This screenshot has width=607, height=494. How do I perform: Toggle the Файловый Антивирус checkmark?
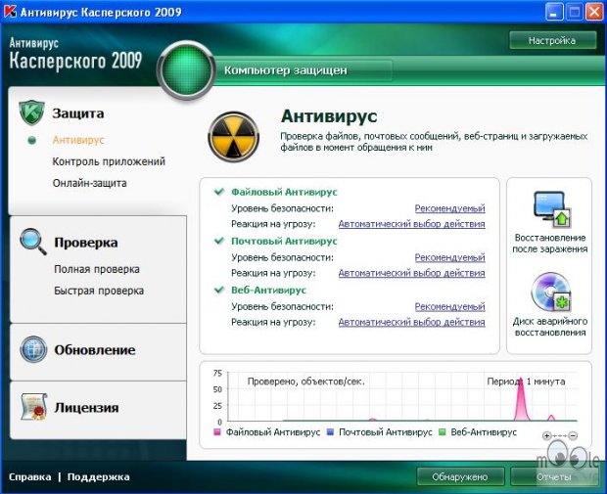click(219, 193)
